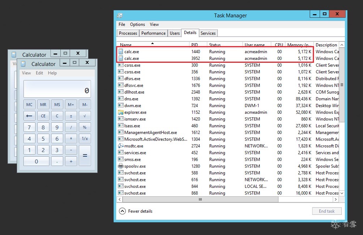Select the Details tab
Viewport: 363px width, 235px height.
190,32
